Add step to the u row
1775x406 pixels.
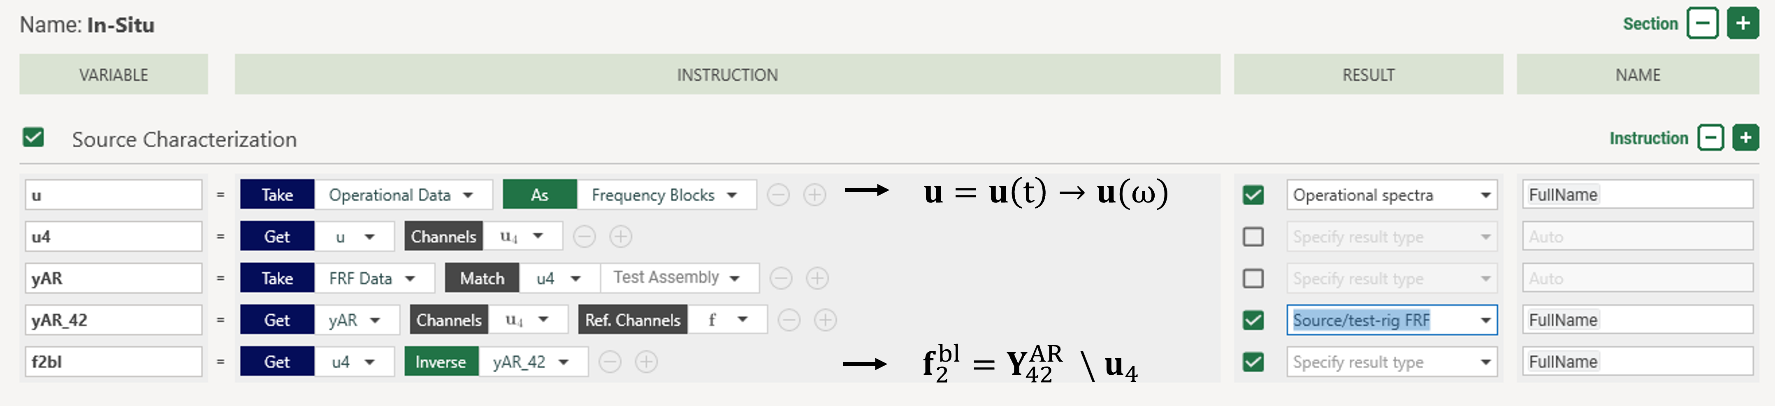tap(814, 195)
